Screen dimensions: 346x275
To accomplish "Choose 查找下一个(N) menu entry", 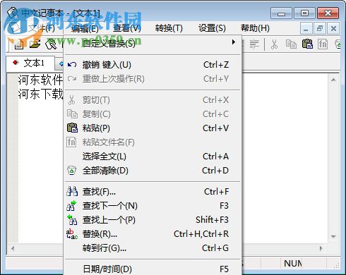I will click(153, 206).
